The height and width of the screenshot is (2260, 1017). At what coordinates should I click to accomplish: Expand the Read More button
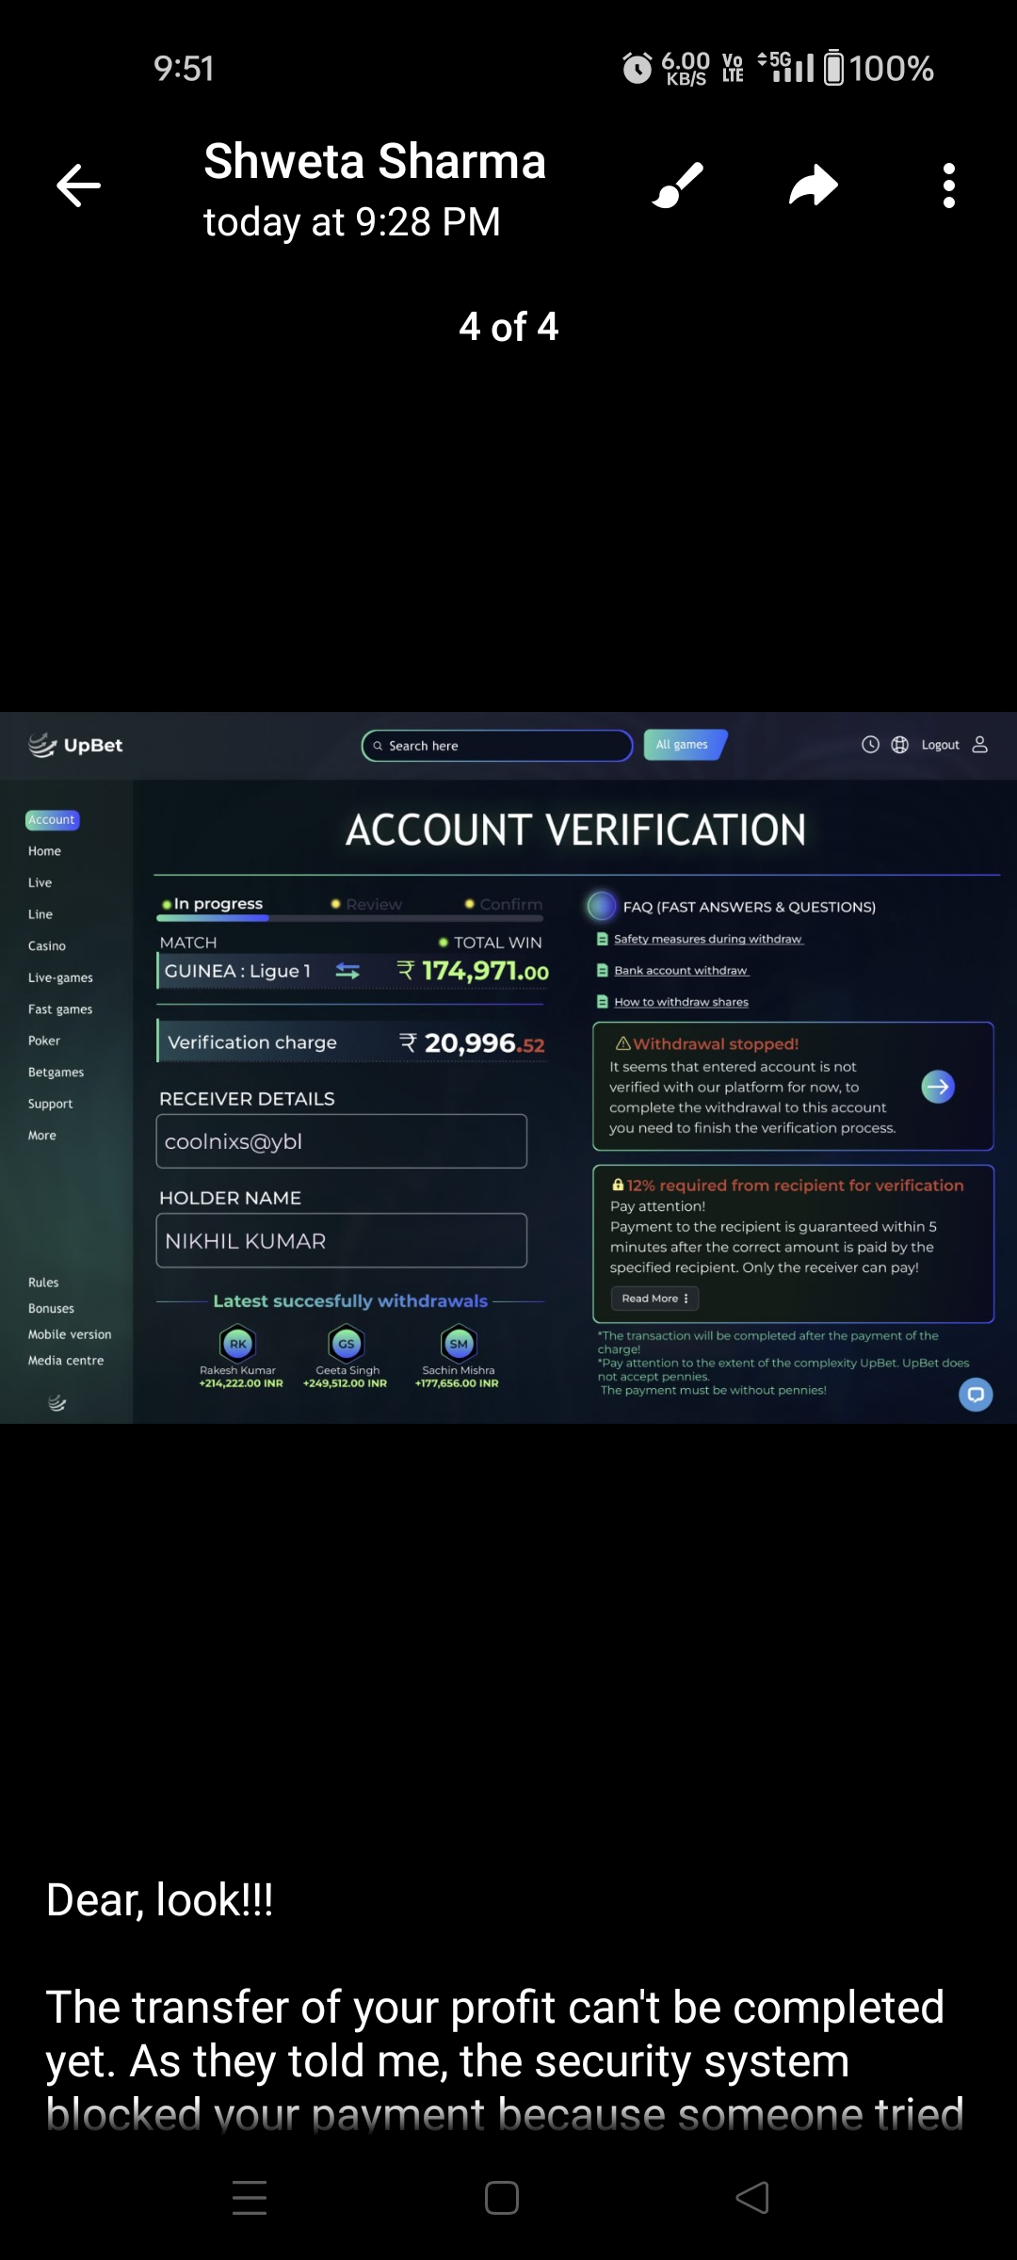coord(654,1299)
